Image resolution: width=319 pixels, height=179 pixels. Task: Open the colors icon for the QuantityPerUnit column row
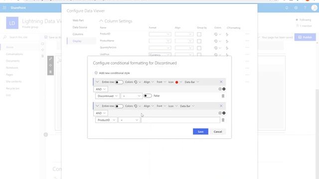216,48
